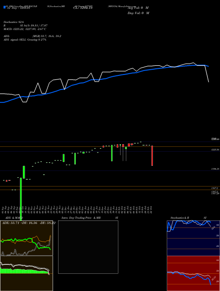Click the 'ADX: 55.71 +DY: 16.56 -DY: 58.22' header
Image resolution: width=220 pixels, height=291 pixels.
(29, 223)
